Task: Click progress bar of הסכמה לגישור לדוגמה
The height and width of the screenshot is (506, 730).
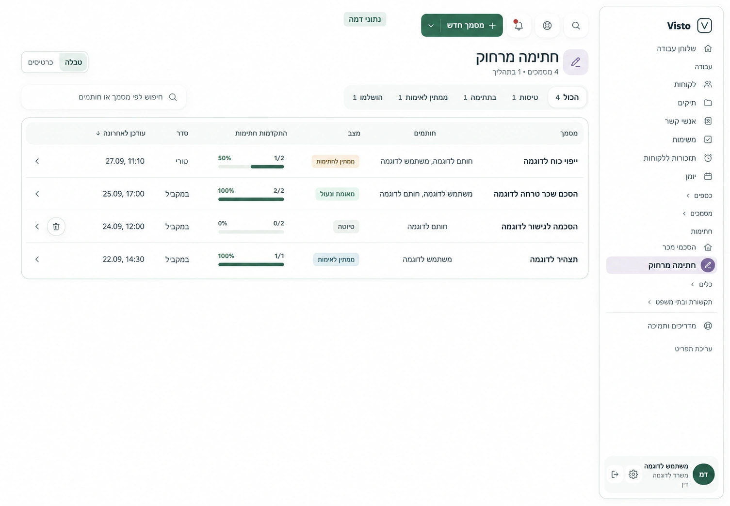Action: (x=251, y=232)
